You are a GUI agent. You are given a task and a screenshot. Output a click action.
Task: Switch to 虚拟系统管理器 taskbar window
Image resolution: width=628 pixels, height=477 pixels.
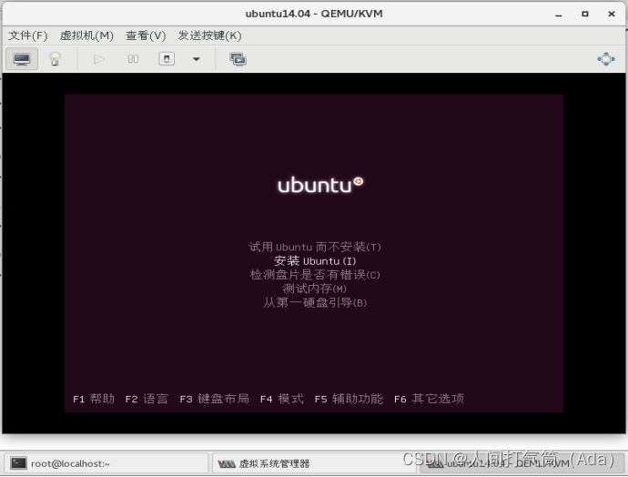pos(315,463)
